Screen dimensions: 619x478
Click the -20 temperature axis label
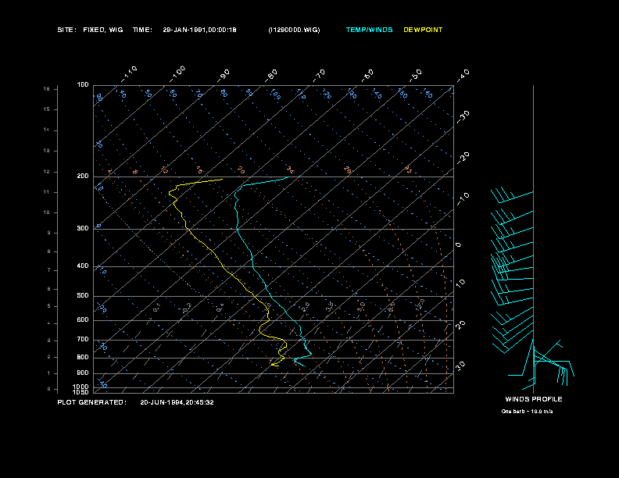[463, 158]
